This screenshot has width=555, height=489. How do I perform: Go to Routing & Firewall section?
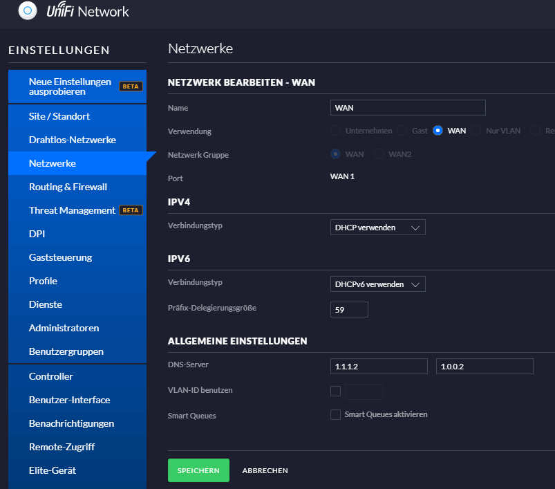point(68,187)
